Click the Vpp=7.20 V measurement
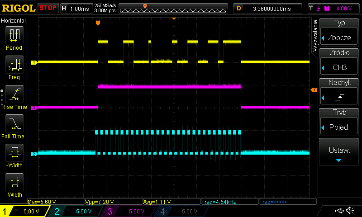The height and width of the screenshot is (217, 362). 114,202
